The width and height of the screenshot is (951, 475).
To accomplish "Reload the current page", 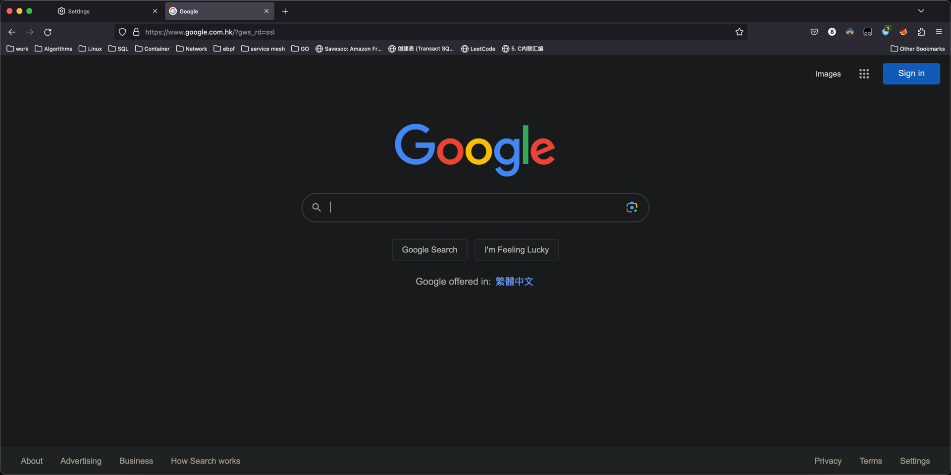I will (x=48, y=32).
